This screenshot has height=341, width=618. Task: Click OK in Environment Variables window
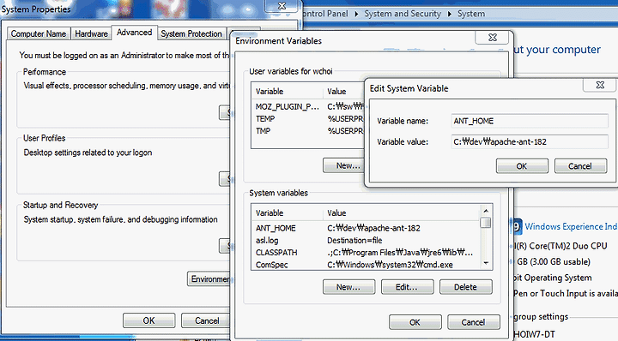(x=415, y=322)
